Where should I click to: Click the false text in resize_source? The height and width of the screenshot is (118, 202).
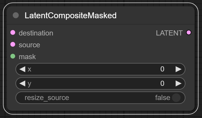pos(163,98)
